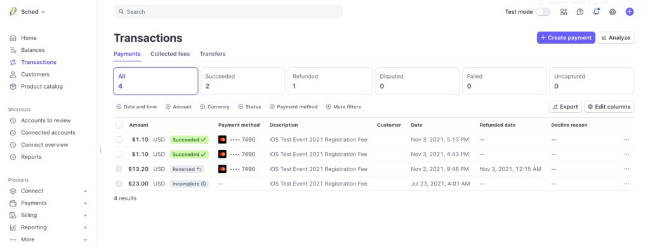
Task: Click the Amount column header
Action: [139, 125]
